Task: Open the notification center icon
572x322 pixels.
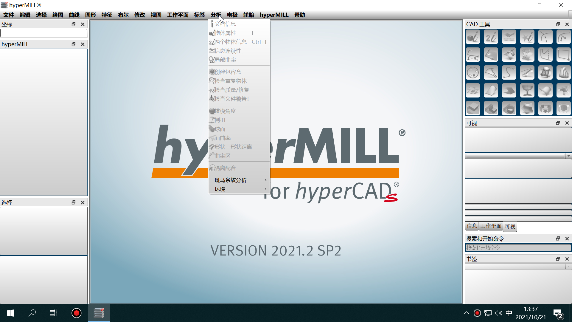Action: click(x=558, y=313)
